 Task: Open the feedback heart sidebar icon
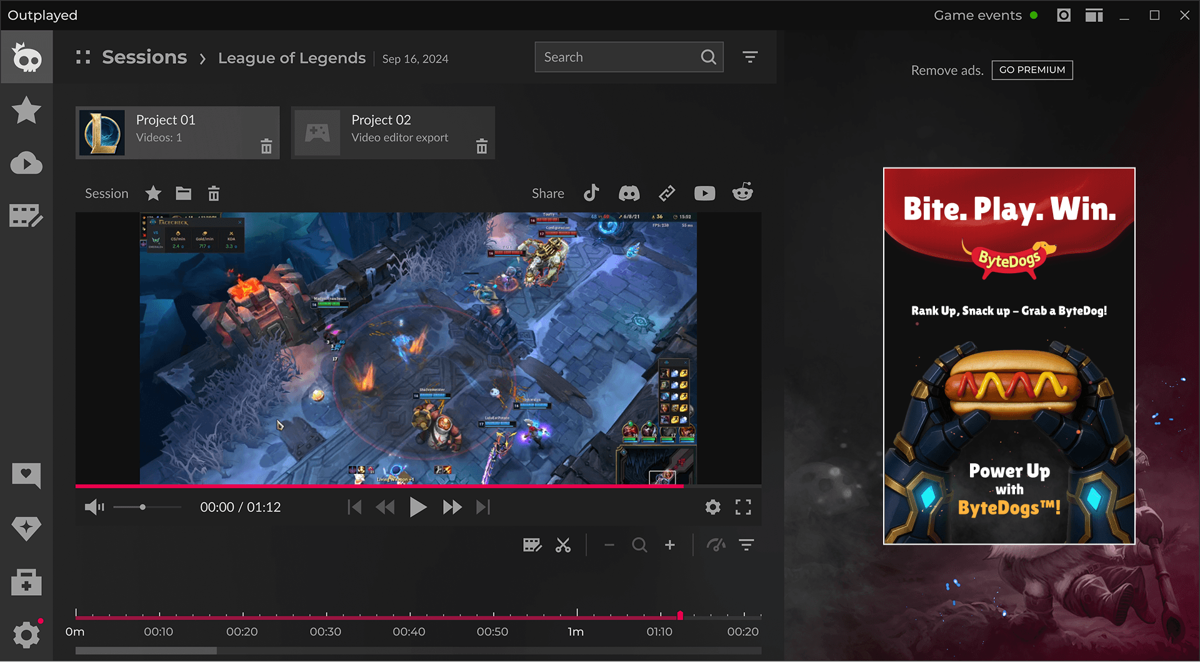point(26,476)
